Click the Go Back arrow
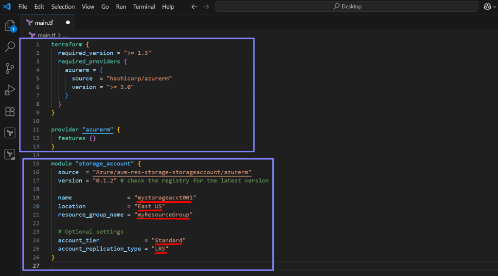 (195, 7)
